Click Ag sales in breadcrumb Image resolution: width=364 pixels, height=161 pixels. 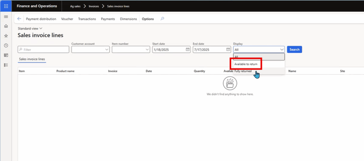(x=75, y=6)
